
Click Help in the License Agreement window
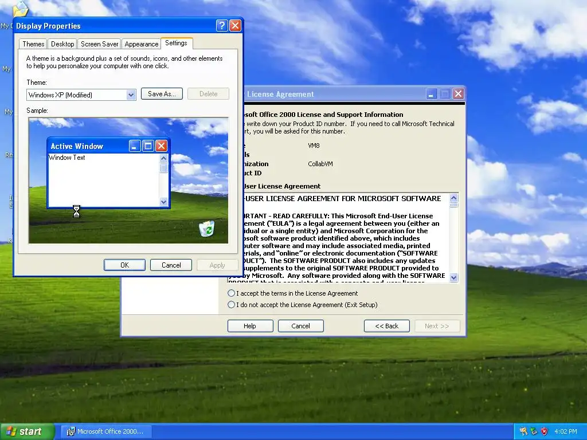point(250,326)
